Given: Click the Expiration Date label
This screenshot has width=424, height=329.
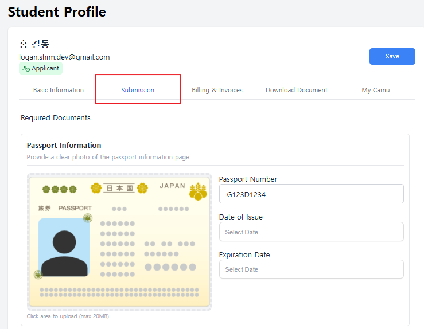Looking at the screenshot, I should [x=244, y=254].
